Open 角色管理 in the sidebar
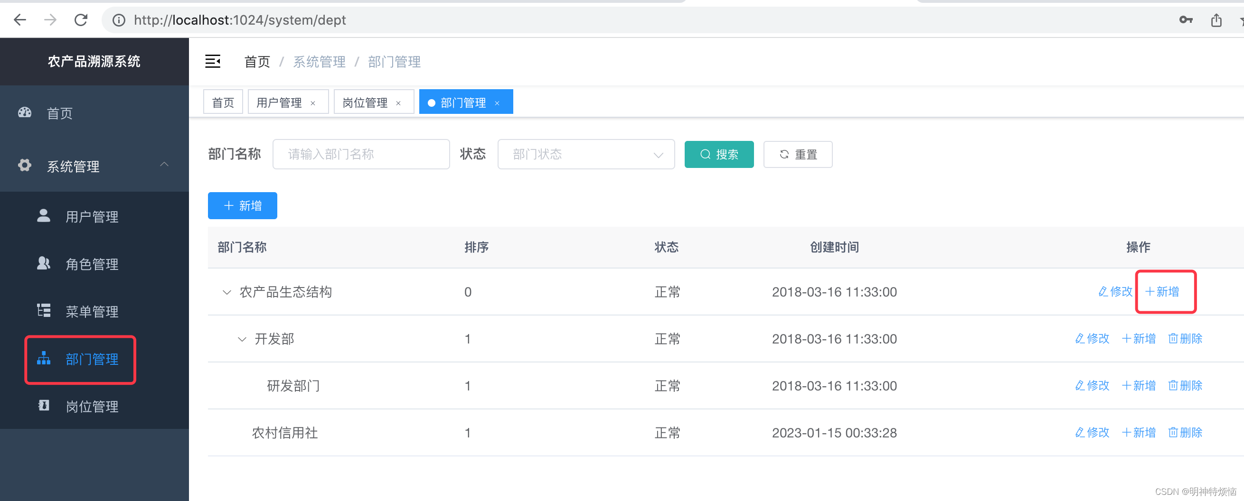1244x501 pixels. pos(94,263)
